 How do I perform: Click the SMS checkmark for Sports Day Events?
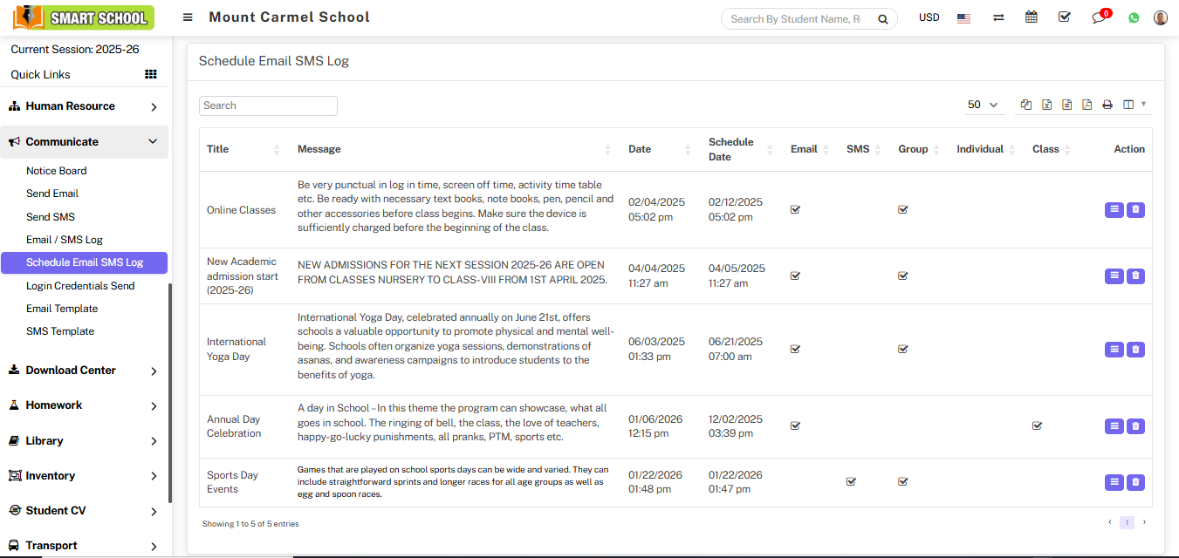tap(851, 481)
